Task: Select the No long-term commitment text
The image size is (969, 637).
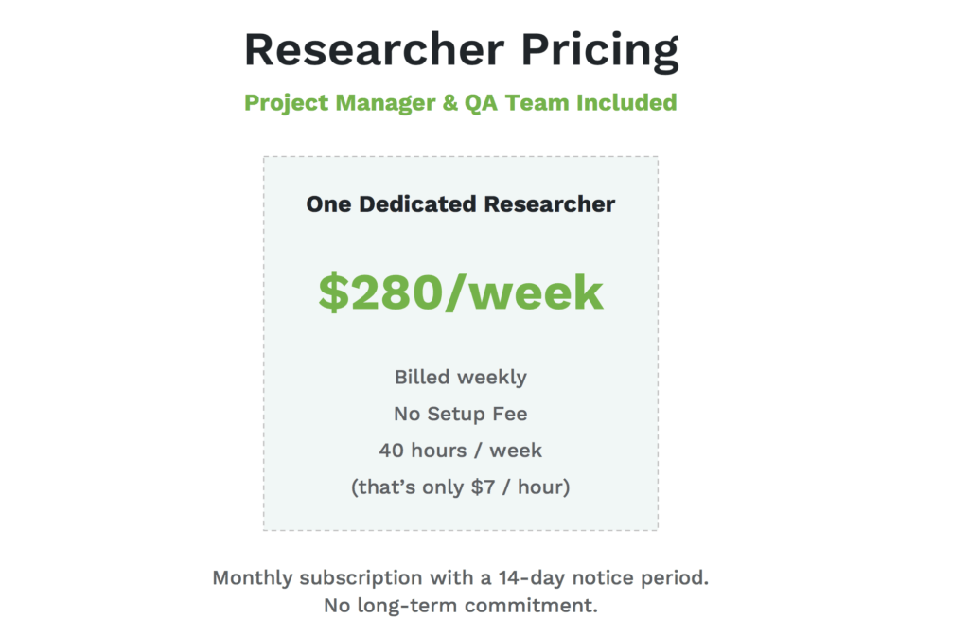Action: pyautogui.click(x=461, y=606)
